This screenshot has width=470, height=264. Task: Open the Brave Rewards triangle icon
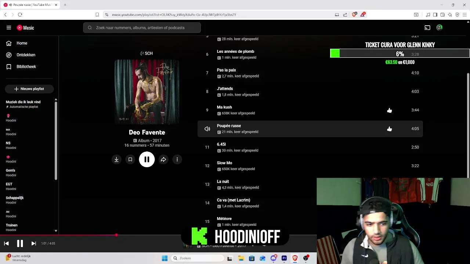coord(363,15)
